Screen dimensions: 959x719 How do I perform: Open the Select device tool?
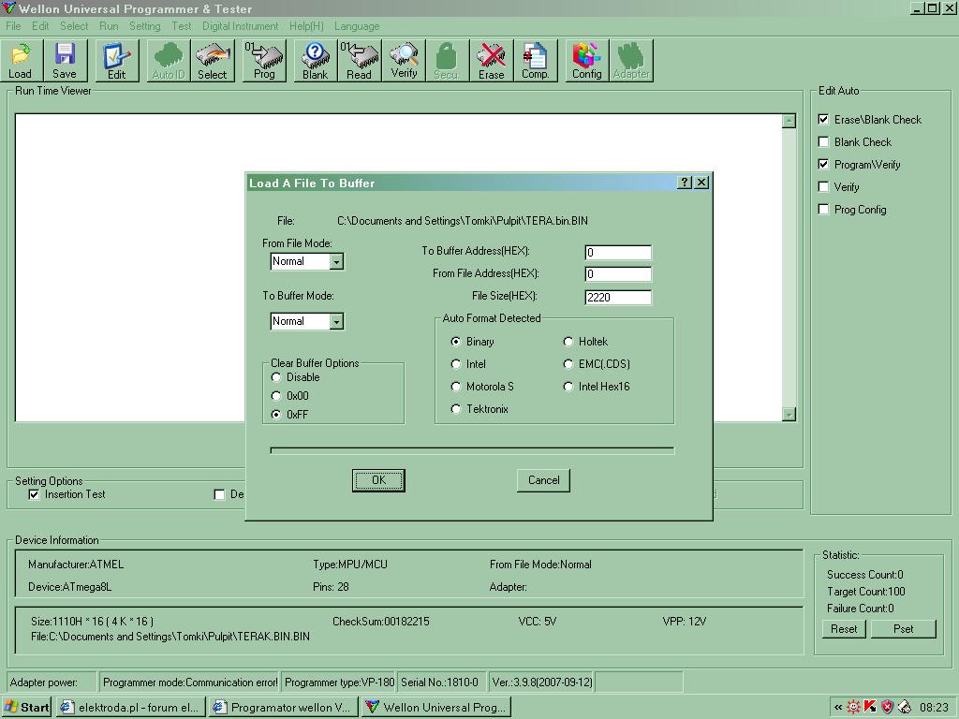click(213, 60)
